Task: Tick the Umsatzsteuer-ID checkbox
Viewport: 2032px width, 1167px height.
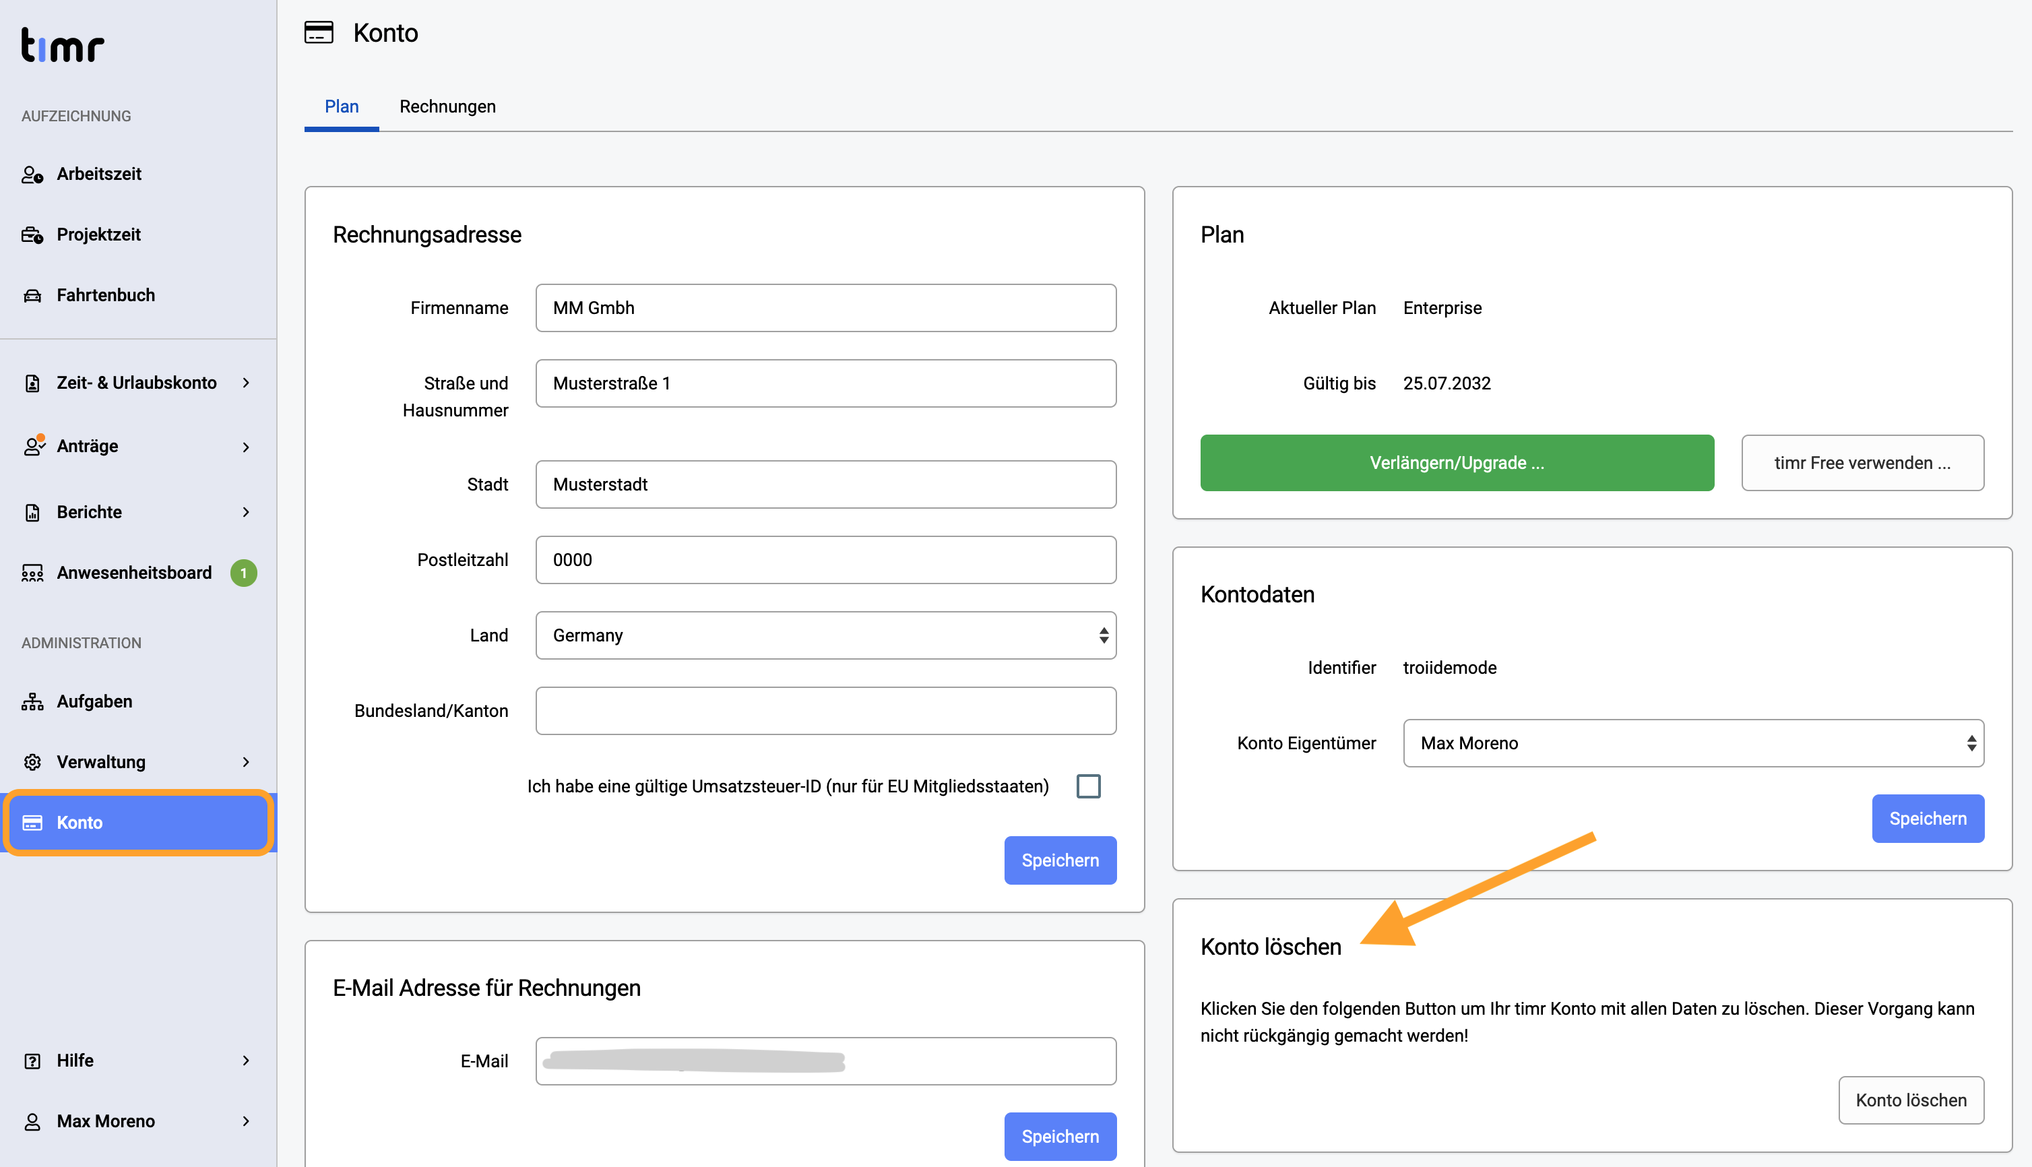Action: pos(1088,786)
